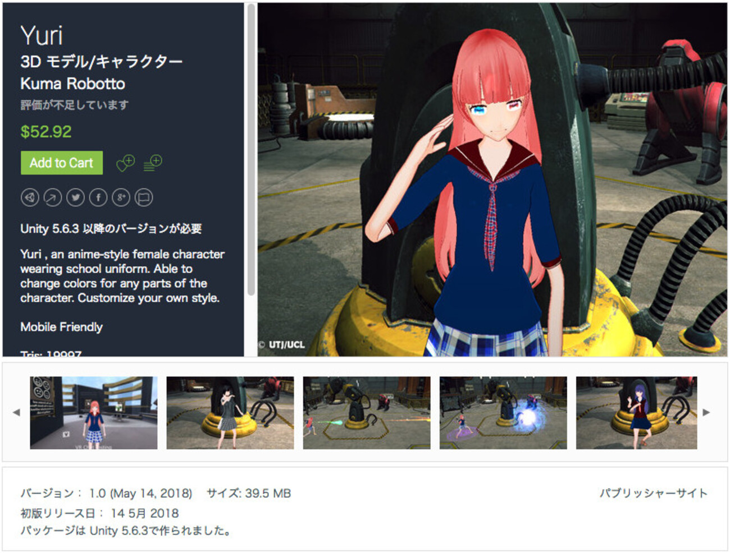Image resolution: width=730 pixels, height=553 pixels.
Task: Report asset with the flag icon
Action: point(144,197)
